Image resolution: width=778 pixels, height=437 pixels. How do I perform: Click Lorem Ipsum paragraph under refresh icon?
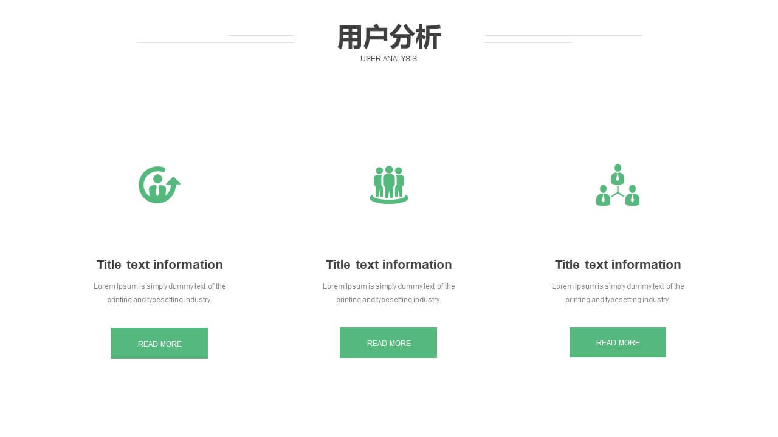tap(160, 293)
